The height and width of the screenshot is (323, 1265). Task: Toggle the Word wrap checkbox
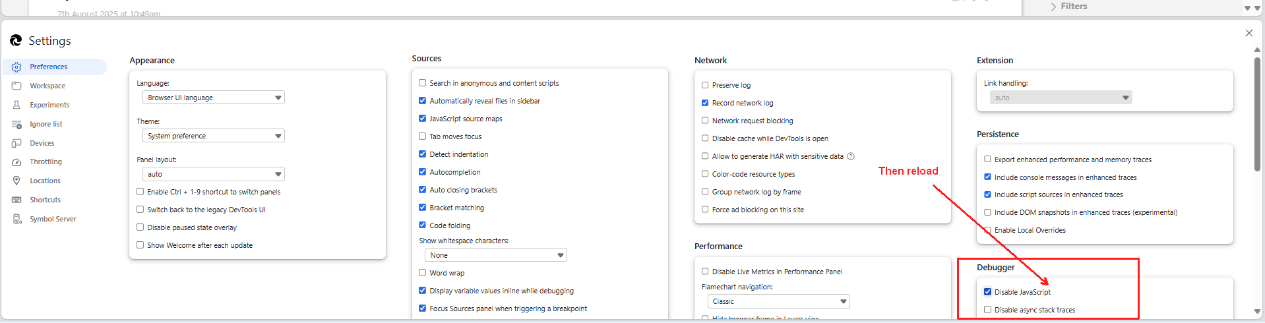tap(423, 272)
